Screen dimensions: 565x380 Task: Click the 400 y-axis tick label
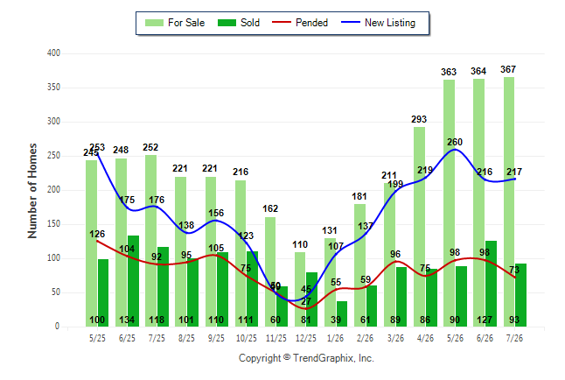click(53, 53)
